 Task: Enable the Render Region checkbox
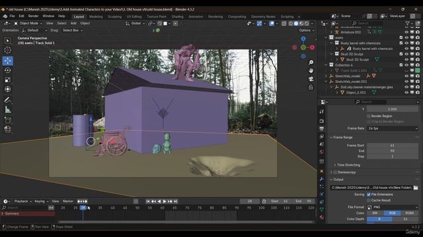(x=369, y=116)
